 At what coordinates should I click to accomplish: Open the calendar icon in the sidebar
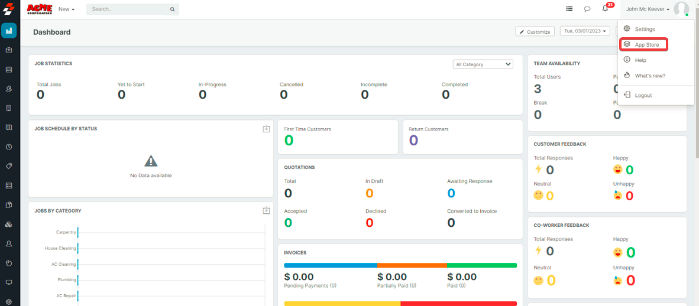click(x=9, y=70)
